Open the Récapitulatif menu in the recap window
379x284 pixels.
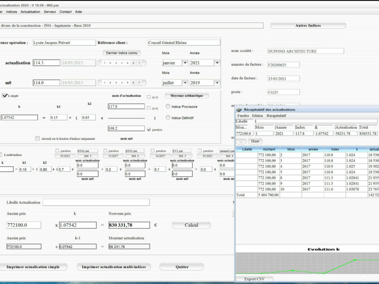(x=276, y=116)
